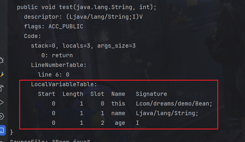This screenshot has height=142, width=245.
Task: Click the 'age' variable entry
Action: [120, 123]
